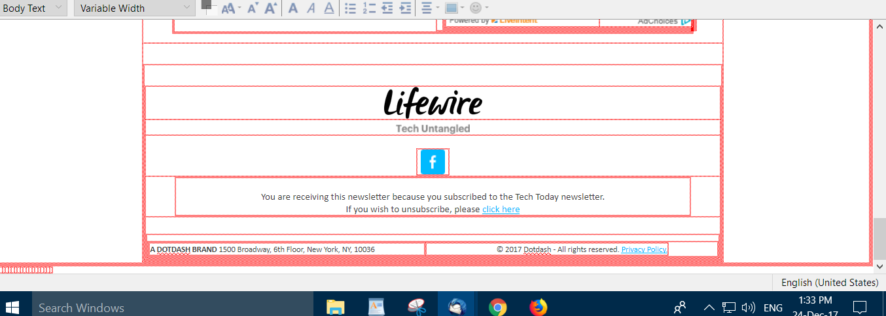886x316 pixels.
Task: Click '© 2017 Dotdash - All rights reserved.' text
Action: tap(558, 249)
